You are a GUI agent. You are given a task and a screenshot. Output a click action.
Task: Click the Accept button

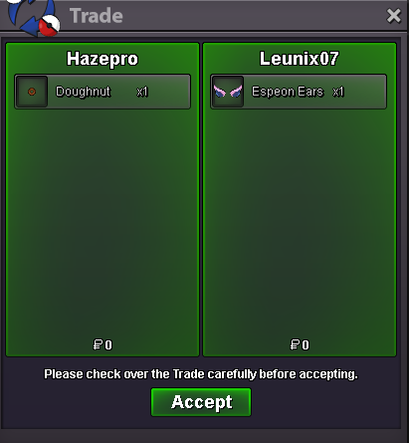pyautogui.click(x=201, y=402)
